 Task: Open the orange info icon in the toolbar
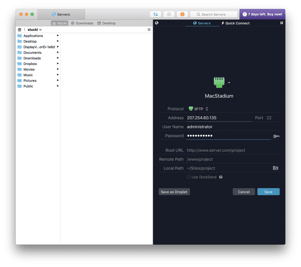[182, 14]
